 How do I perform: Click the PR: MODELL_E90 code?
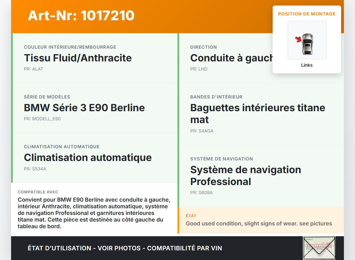click(42, 119)
